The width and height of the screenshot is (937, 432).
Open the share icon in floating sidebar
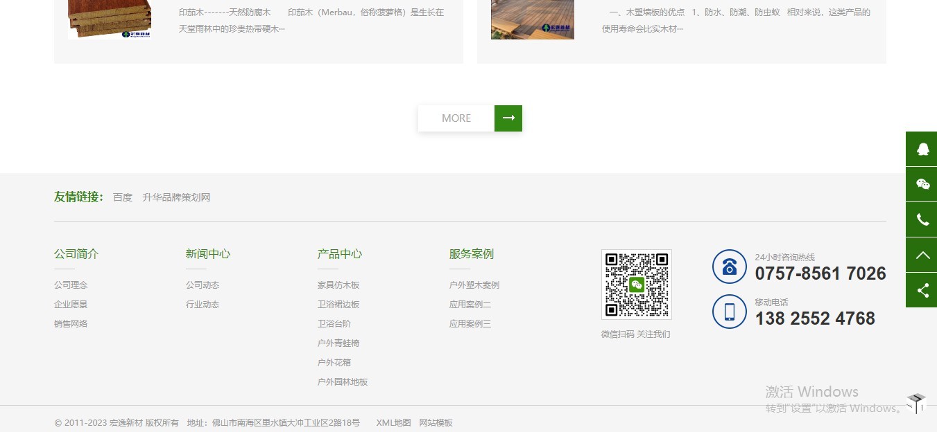tap(922, 290)
